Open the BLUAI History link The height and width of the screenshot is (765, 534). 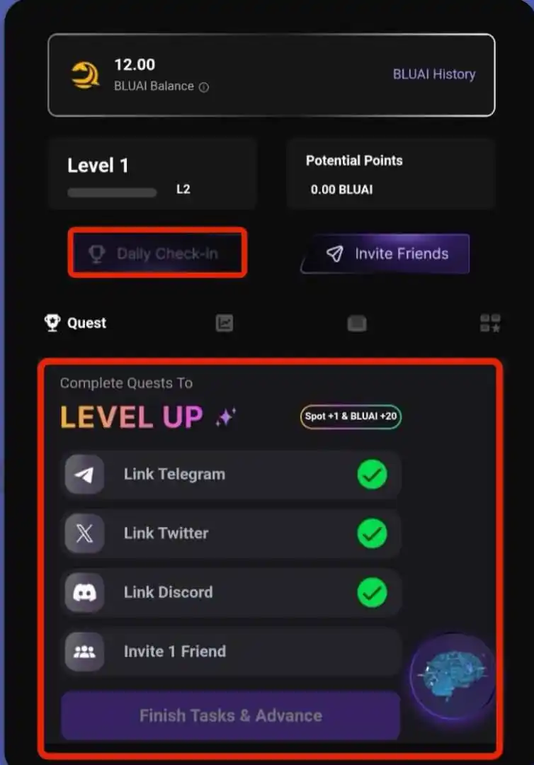tap(434, 74)
